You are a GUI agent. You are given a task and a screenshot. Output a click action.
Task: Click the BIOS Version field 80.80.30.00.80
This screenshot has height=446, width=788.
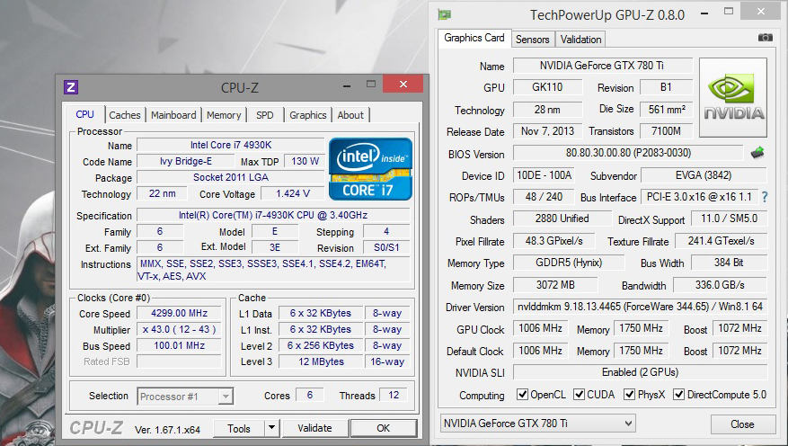point(628,153)
